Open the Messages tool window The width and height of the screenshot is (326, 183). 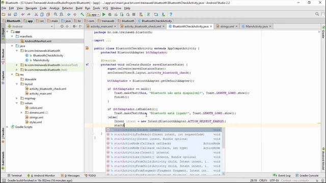coord(70,175)
